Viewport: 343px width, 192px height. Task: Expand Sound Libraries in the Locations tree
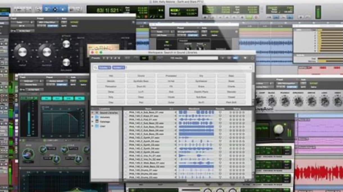92,113
